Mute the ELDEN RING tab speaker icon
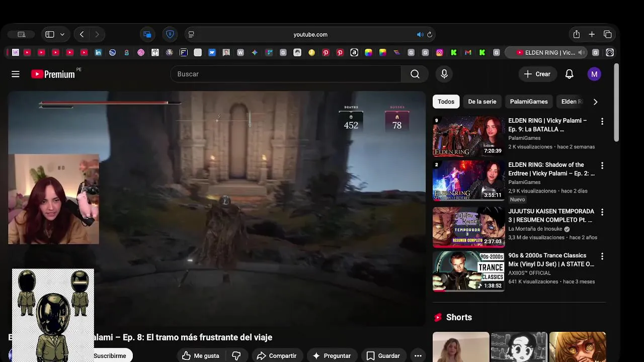The image size is (644, 362). [x=581, y=52]
